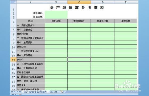Select column E header
149x96 pixels.
126,2
